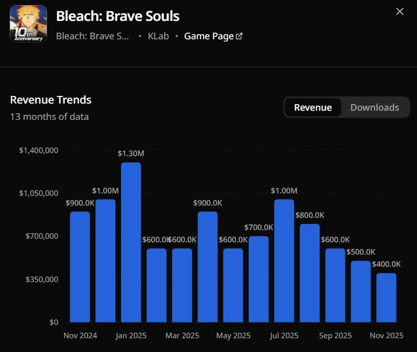Click the $1.30M value label
This screenshot has height=352, width=417.
coord(131,154)
